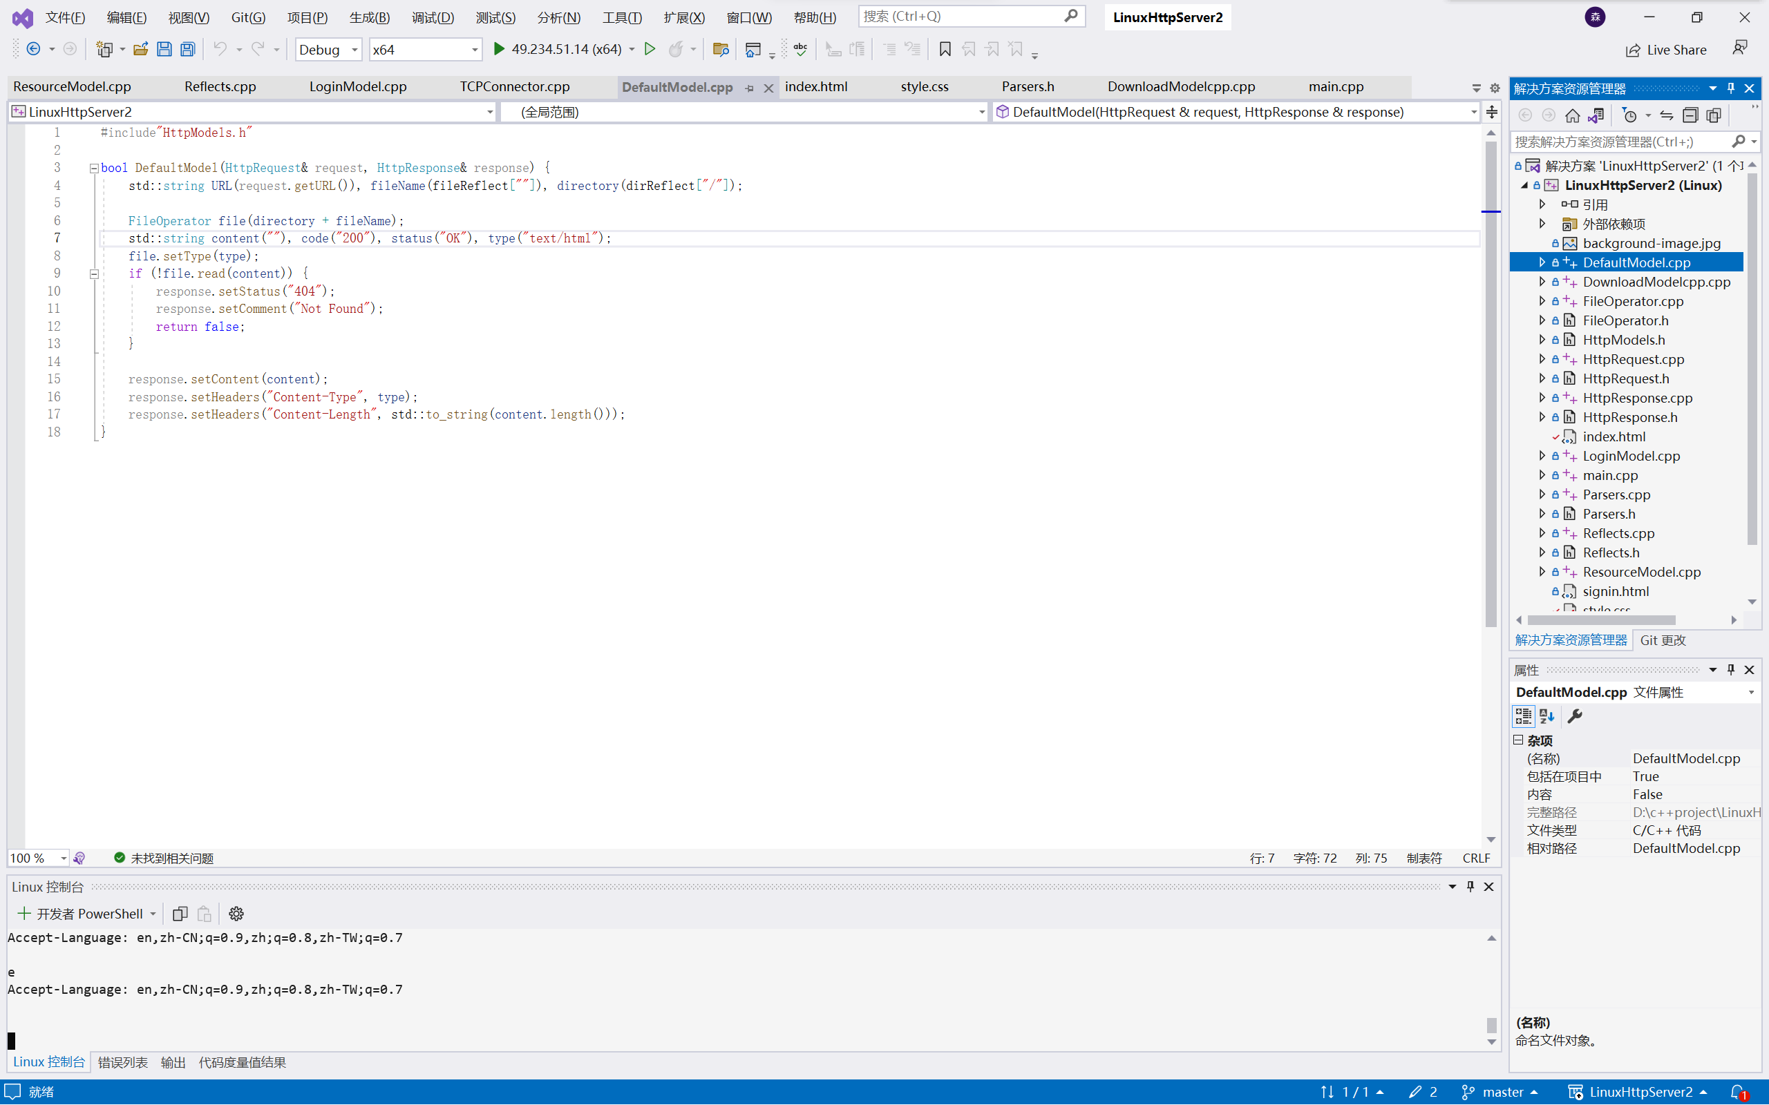Image resolution: width=1769 pixels, height=1105 pixels.
Task: Click 开发者 PowerShell button
Action: [85, 914]
